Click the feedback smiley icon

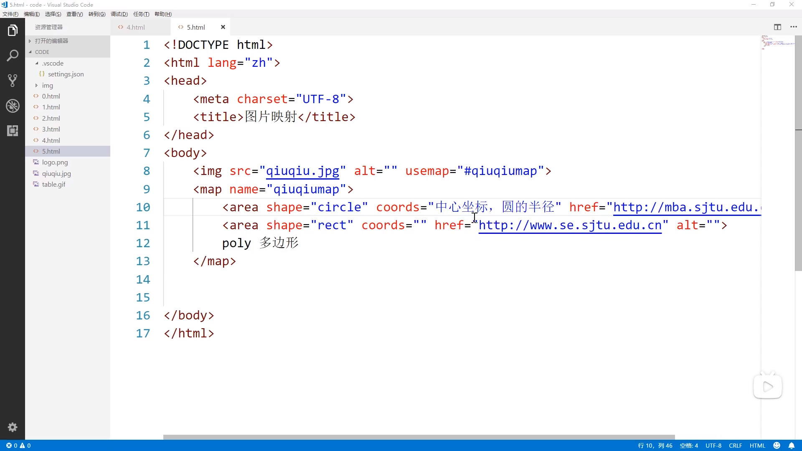coord(777,446)
